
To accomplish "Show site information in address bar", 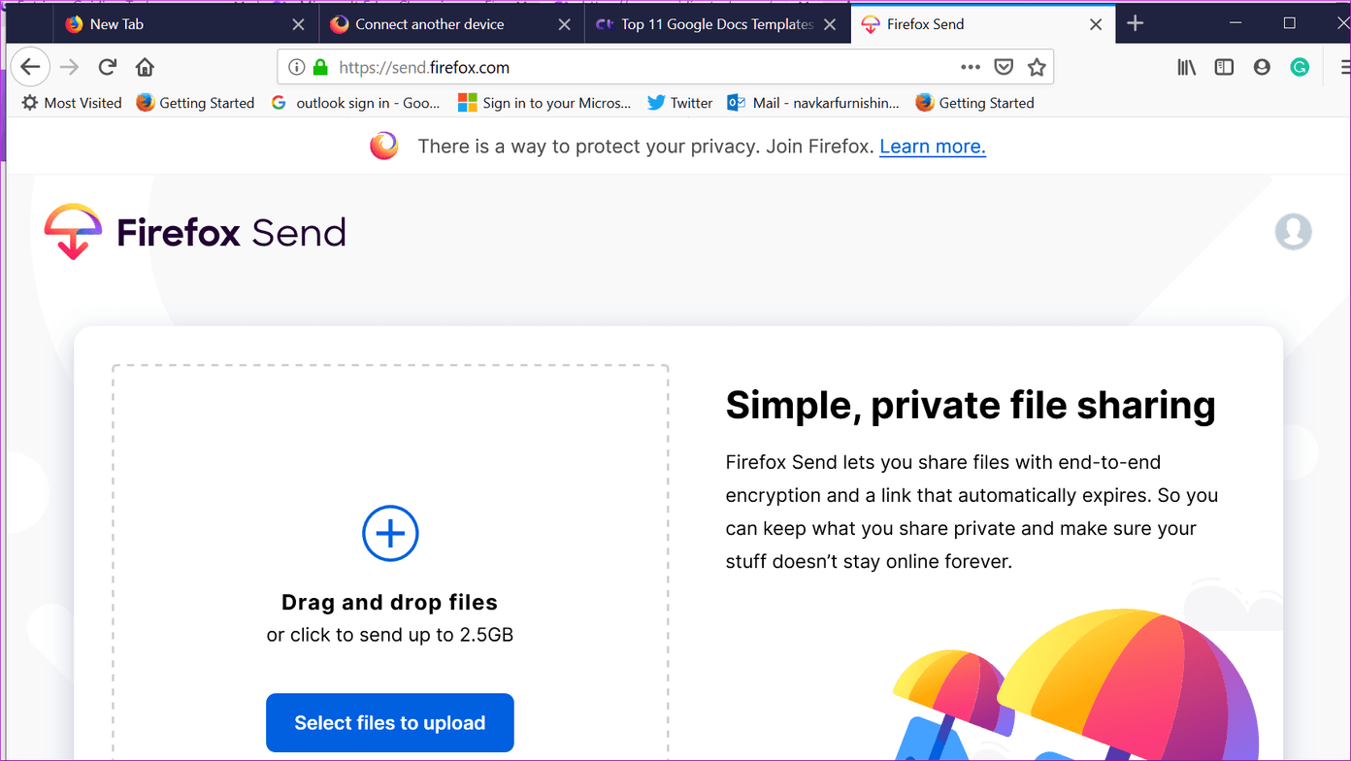I will click(297, 67).
